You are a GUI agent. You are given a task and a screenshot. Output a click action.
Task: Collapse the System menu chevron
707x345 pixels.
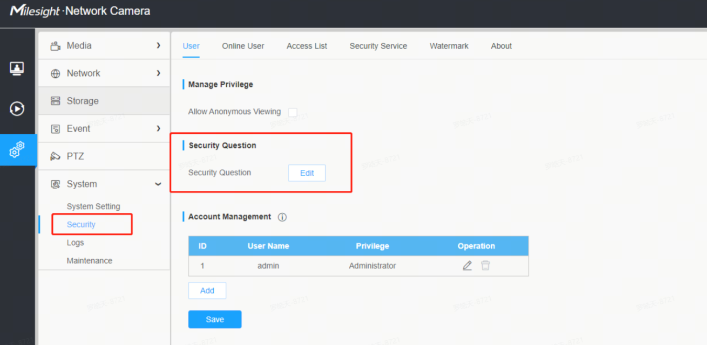click(158, 184)
